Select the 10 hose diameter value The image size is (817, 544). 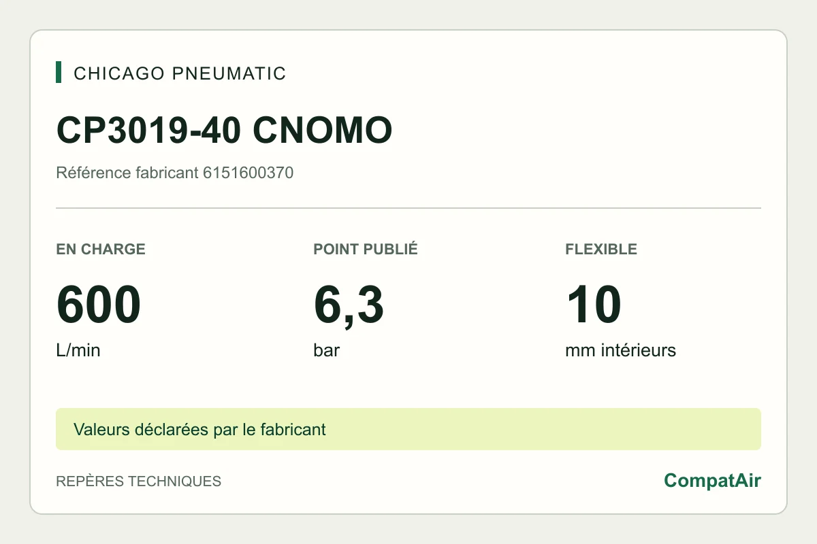pos(593,305)
